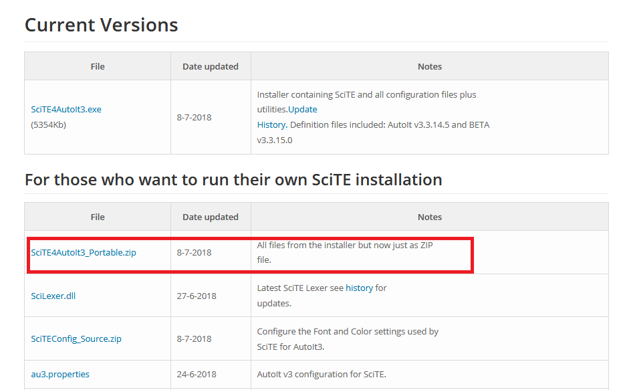Click Date updated header in first table
This screenshot has height=390, width=621.
(x=211, y=67)
